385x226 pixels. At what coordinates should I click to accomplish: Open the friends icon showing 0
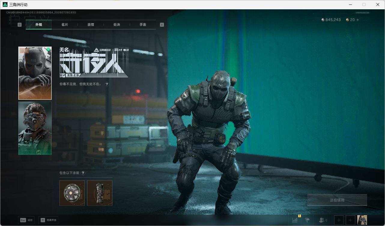(323, 220)
